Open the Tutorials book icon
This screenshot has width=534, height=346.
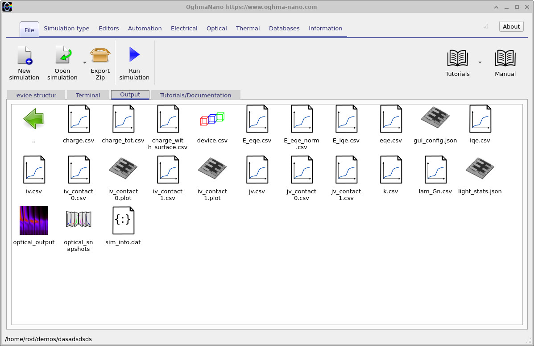tap(457, 58)
